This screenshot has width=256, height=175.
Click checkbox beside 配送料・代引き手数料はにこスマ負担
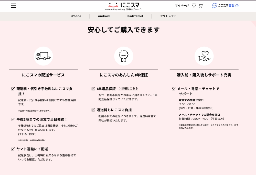(13, 89)
